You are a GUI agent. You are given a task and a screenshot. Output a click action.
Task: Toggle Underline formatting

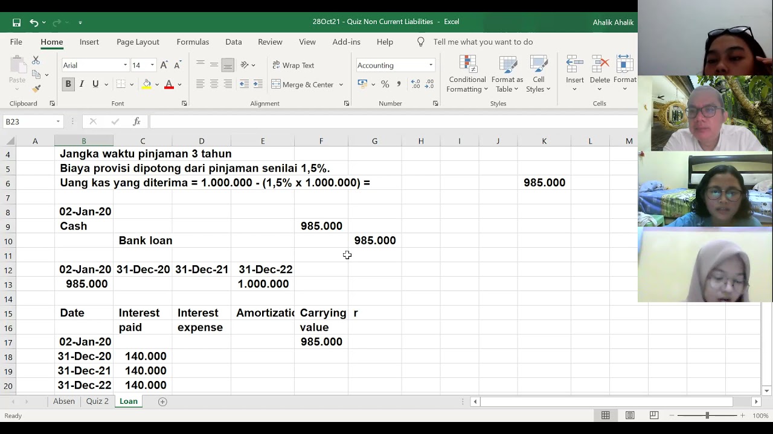95,84
